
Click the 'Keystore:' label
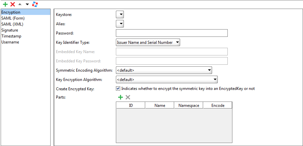[x=64, y=15]
